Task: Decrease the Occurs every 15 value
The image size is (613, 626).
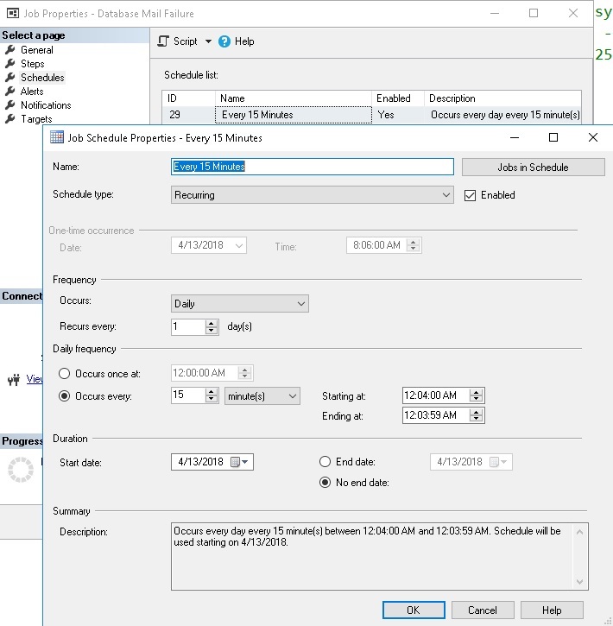Action: tap(212, 399)
